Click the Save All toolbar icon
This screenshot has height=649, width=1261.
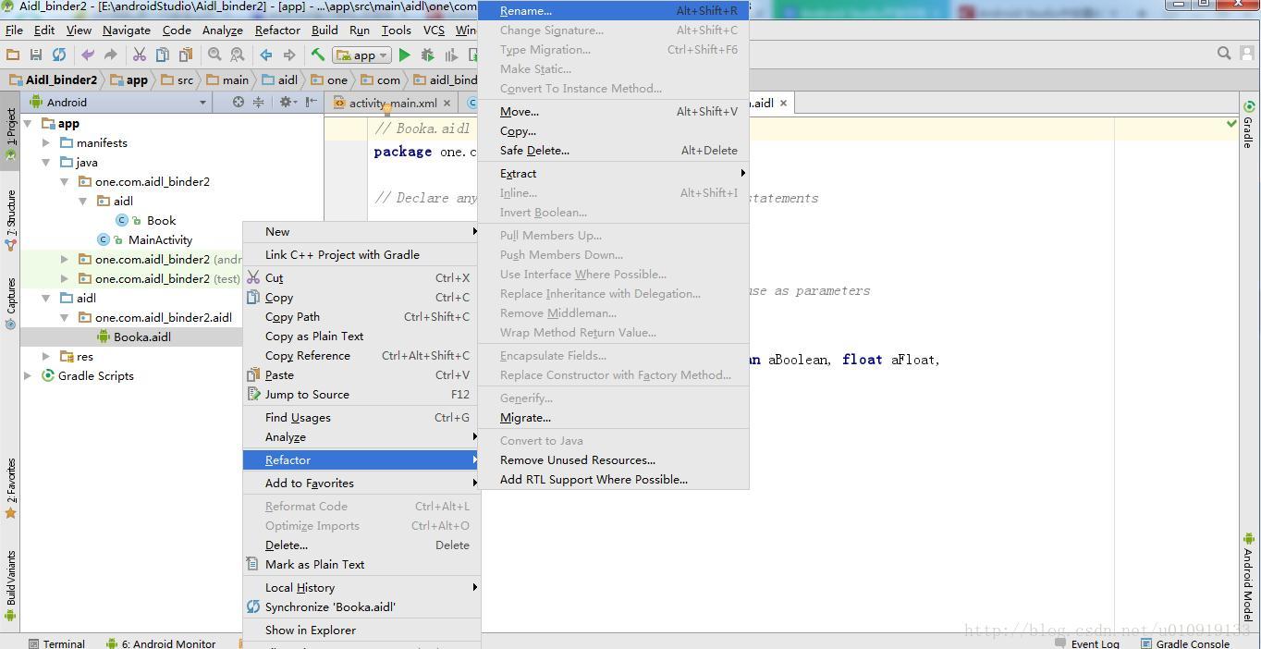(x=36, y=55)
